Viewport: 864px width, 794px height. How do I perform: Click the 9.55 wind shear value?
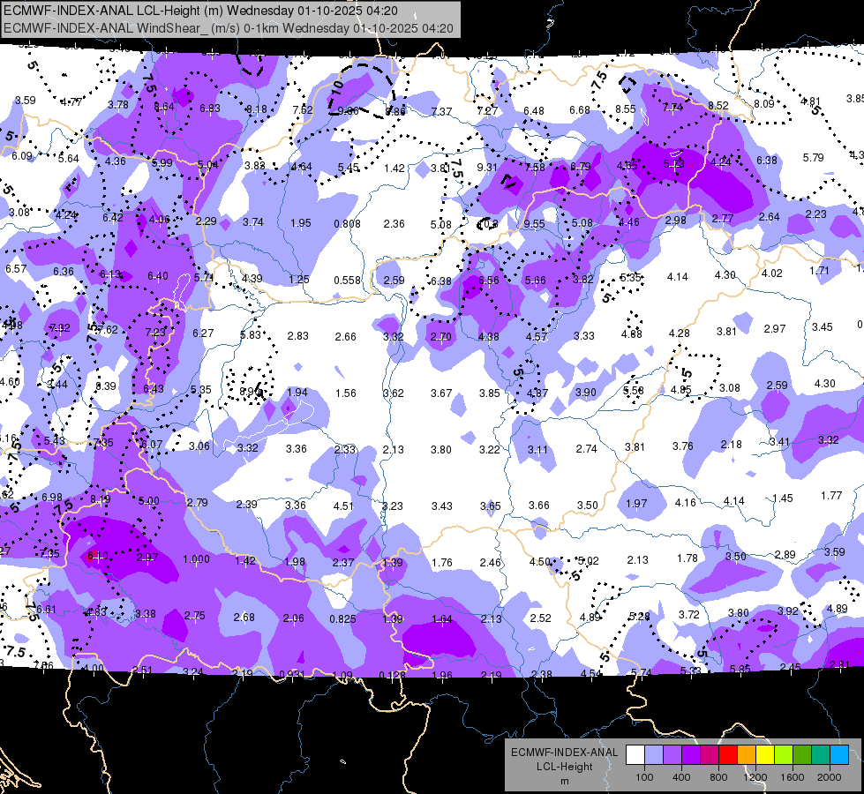[534, 224]
